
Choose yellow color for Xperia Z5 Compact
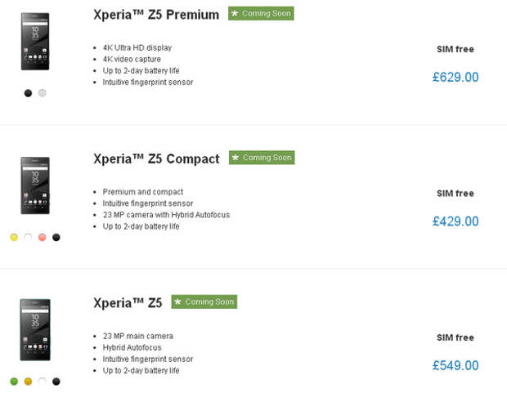tap(14, 237)
